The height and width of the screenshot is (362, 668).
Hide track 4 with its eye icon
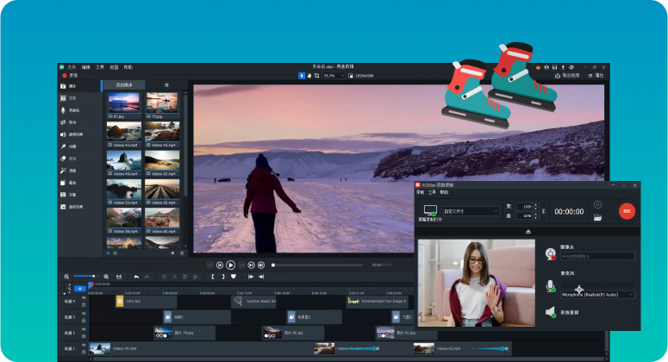[84, 298]
